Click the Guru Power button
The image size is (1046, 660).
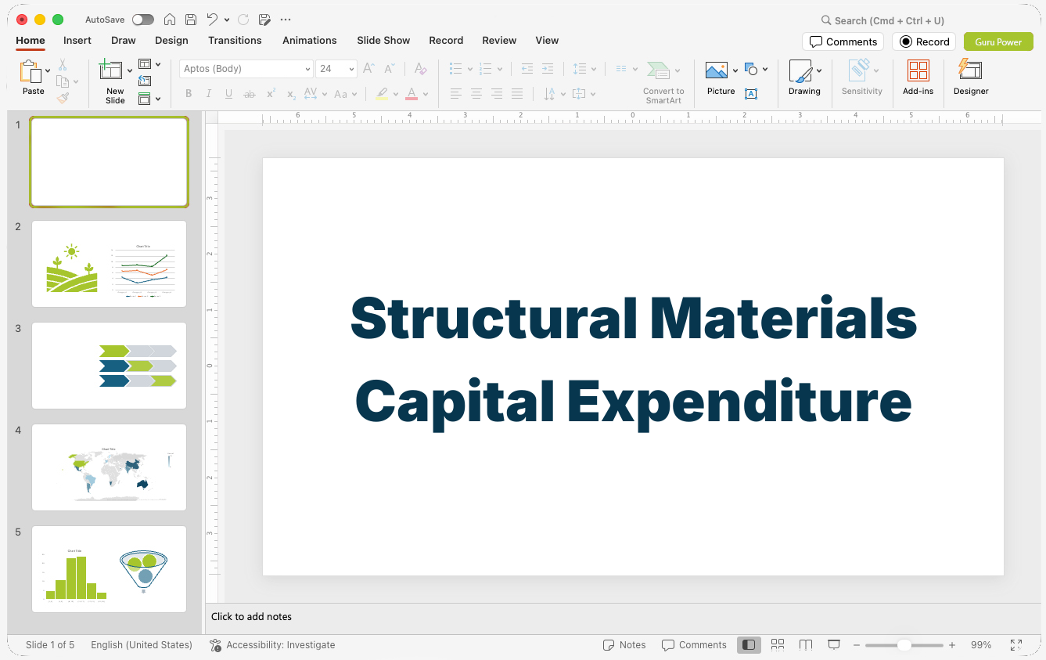point(998,41)
